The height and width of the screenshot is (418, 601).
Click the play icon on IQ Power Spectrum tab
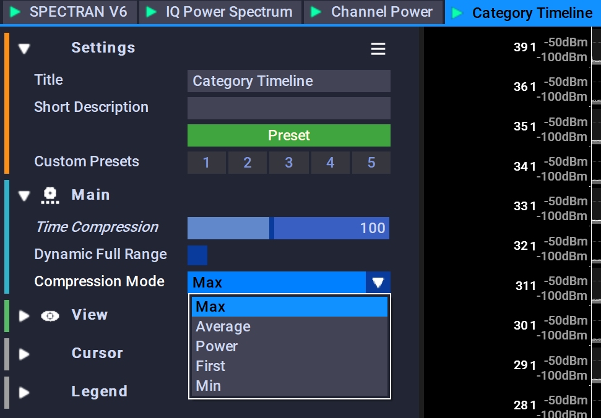point(152,12)
